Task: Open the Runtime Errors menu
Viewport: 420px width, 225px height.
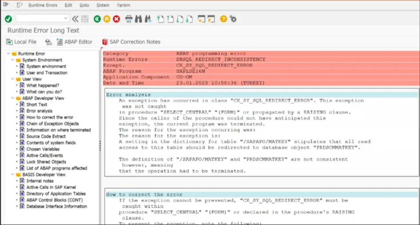Action: tap(43, 5)
